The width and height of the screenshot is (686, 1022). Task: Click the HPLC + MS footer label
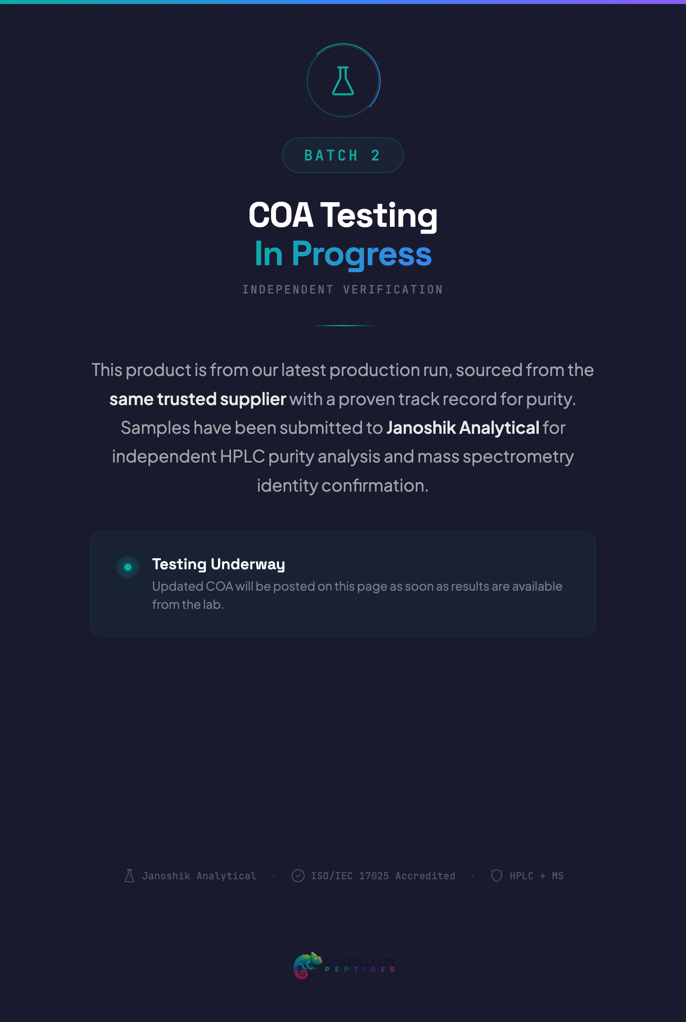[x=536, y=876]
